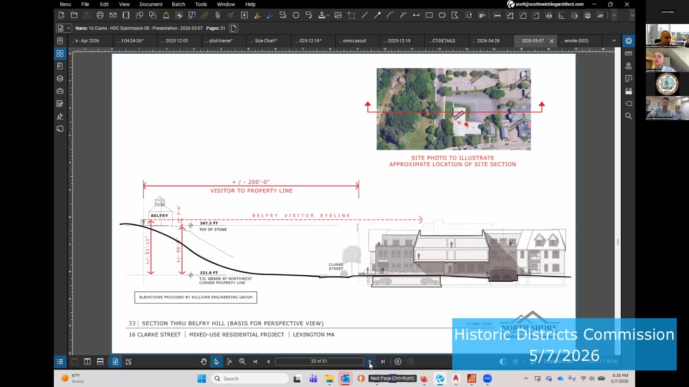
Task: Open the Bookmarks panel in left sidebar
Action: (60, 66)
